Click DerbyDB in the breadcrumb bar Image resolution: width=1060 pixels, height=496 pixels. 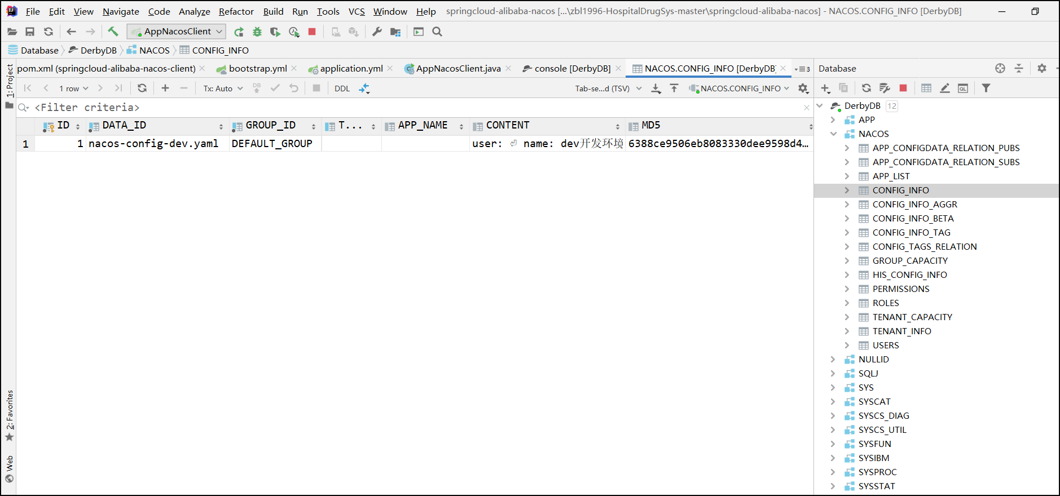[93, 50]
